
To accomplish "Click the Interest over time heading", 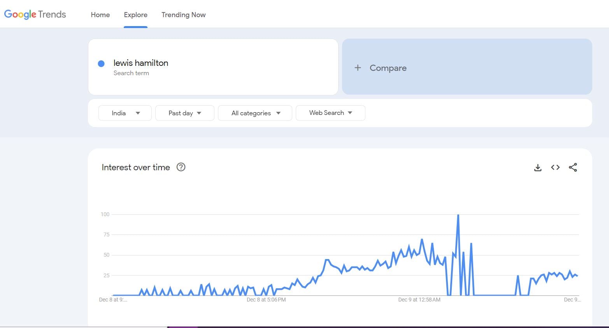I will click(x=136, y=168).
